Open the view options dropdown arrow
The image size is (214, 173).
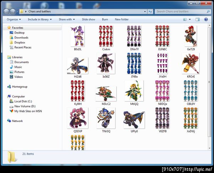tap(190, 19)
